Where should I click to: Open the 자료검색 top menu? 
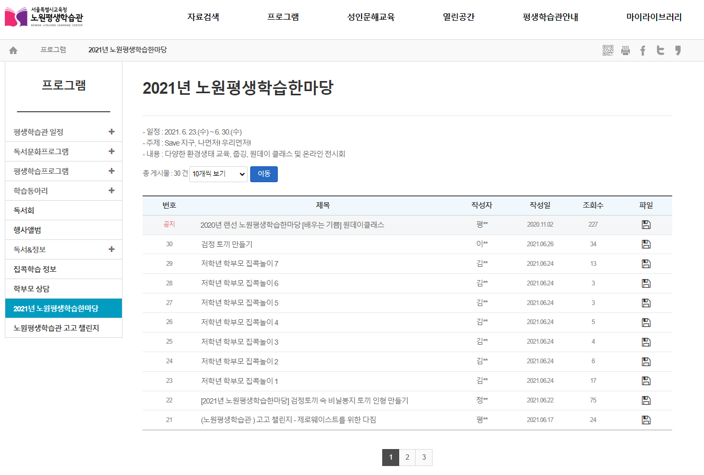(203, 17)
